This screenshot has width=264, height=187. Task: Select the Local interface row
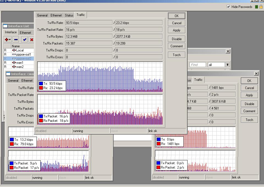[20, 50]
